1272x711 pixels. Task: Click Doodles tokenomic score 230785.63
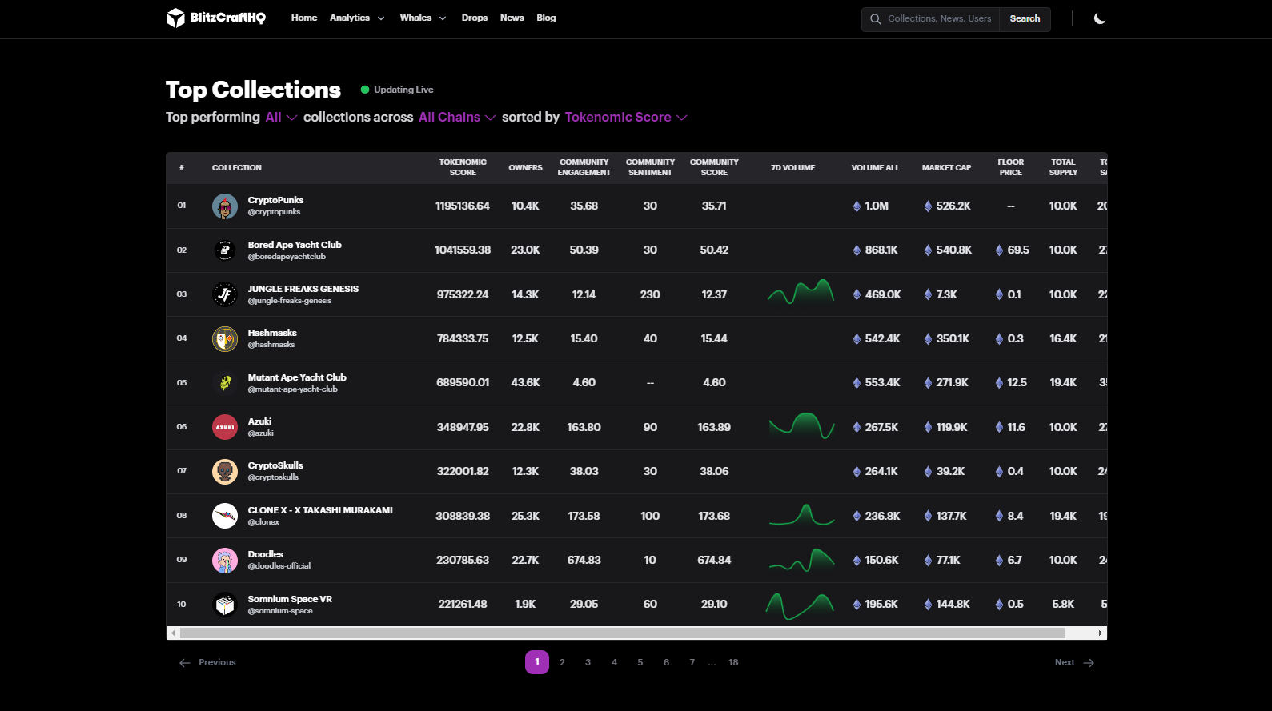pyautogui.click(x=463, y=561)
